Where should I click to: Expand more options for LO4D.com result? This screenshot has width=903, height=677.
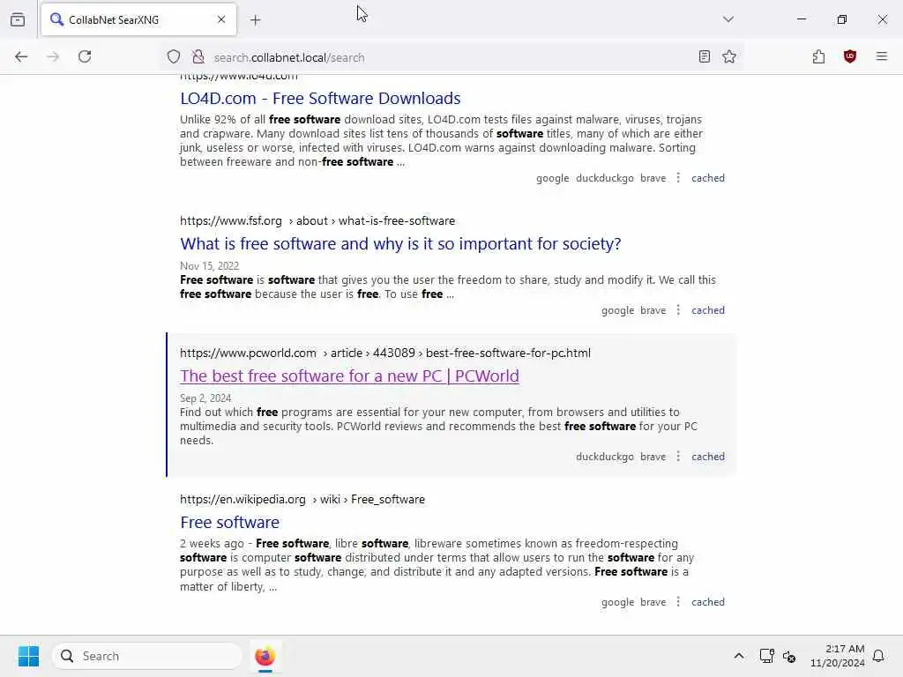click(678, 178)
